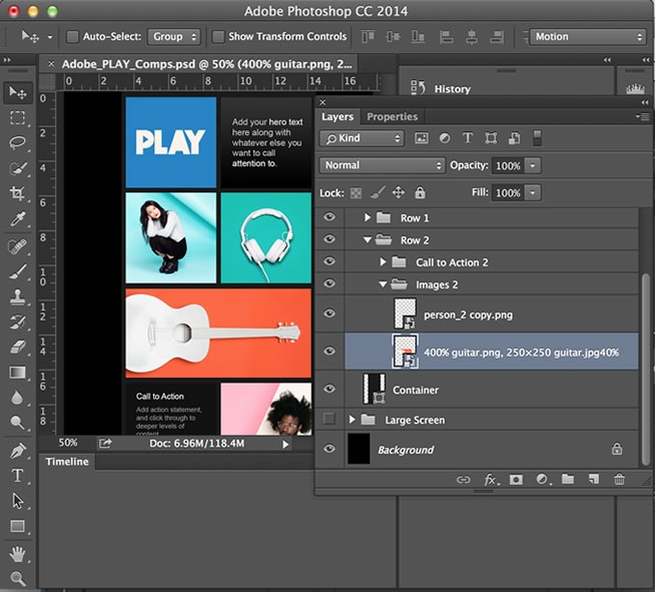This screenshot has height=592, width=655.
Task: Select the Eyedropper tool
Action: [x=17, y=218]
